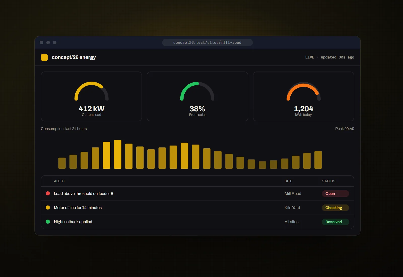Screen dimensions: 403x277
Task: Click 'Night setback applied' alert text
Action: tap(73, 222)
